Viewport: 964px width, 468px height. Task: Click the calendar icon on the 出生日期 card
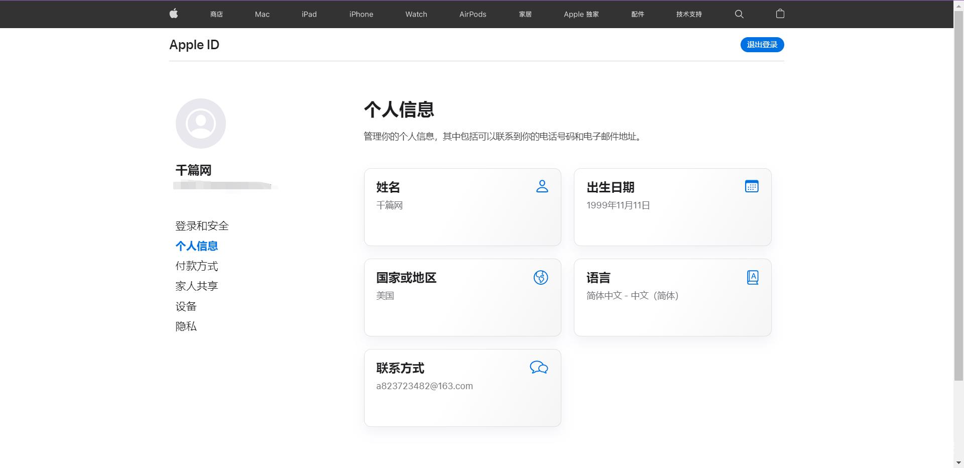[x=752, y=186]
